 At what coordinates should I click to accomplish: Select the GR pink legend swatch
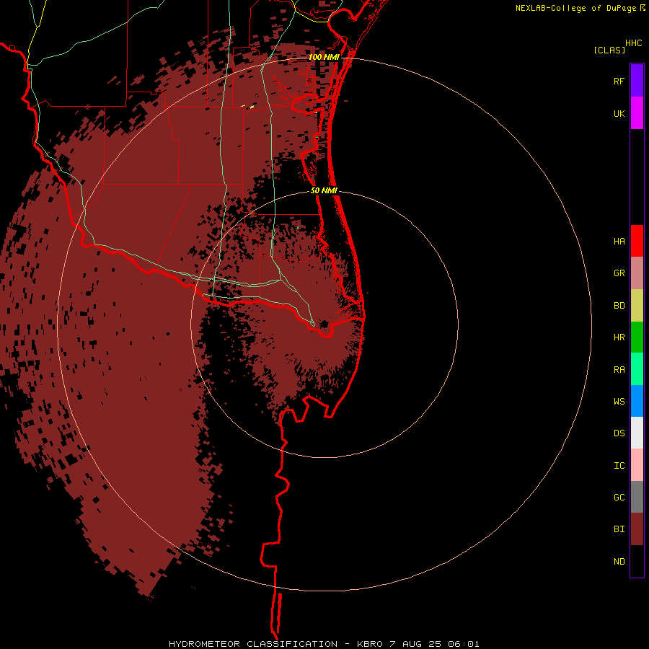[637, 273]
